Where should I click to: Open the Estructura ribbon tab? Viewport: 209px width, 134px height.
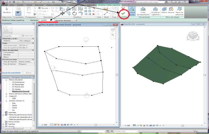click(39, 5)
